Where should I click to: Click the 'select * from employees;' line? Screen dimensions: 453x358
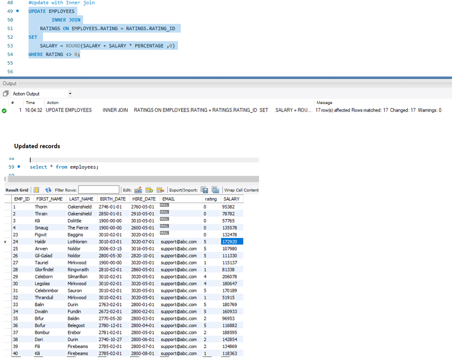pos(64,167)
